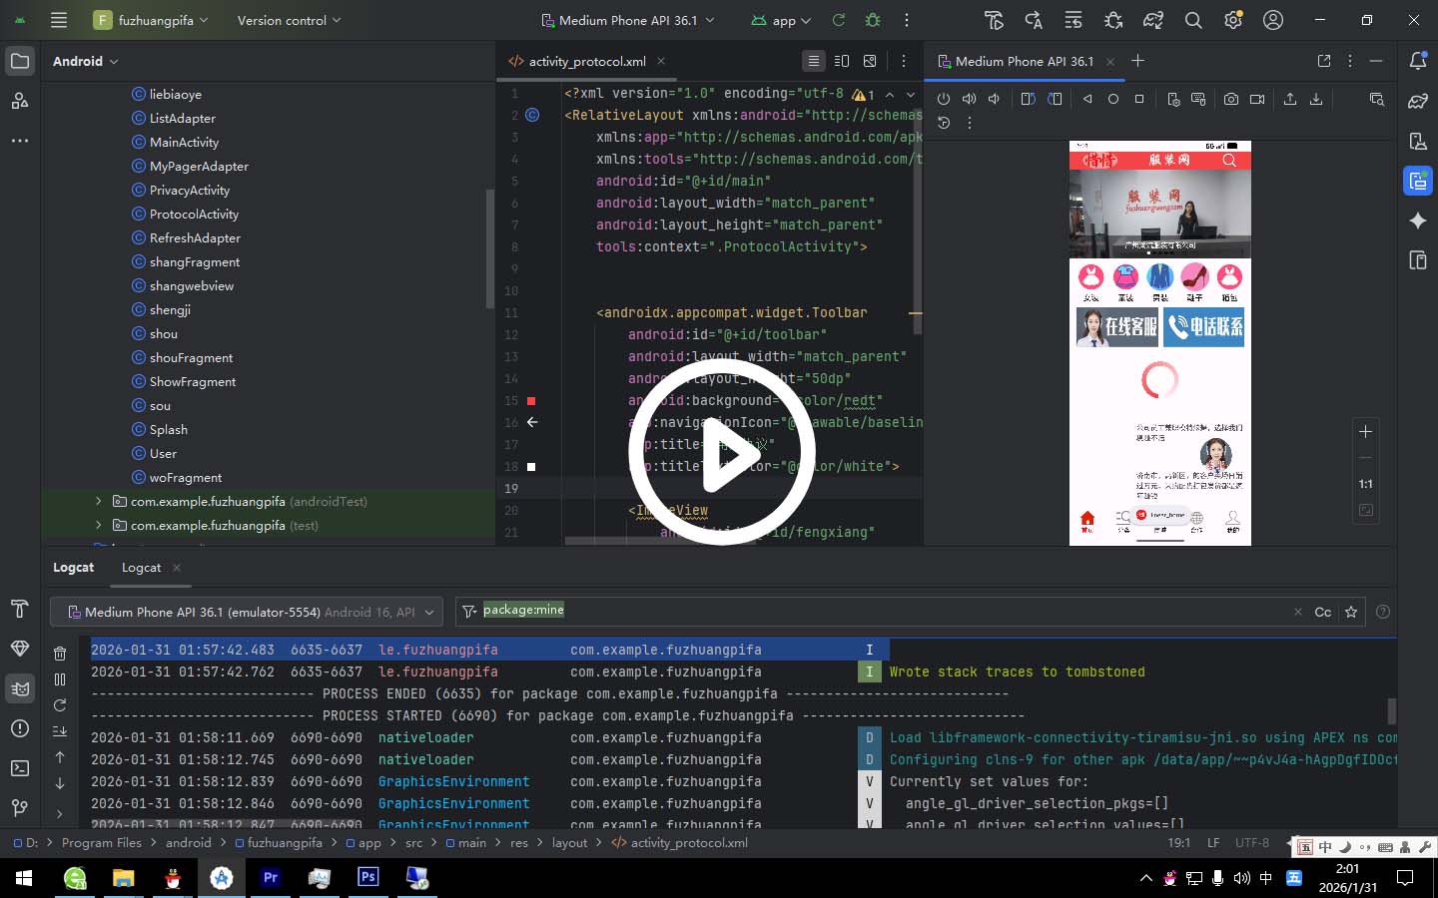Viewport: 1438px width, 898px height.
Task: Open ProtocolActivity in the project tree
Action: (x=194, y=214)
